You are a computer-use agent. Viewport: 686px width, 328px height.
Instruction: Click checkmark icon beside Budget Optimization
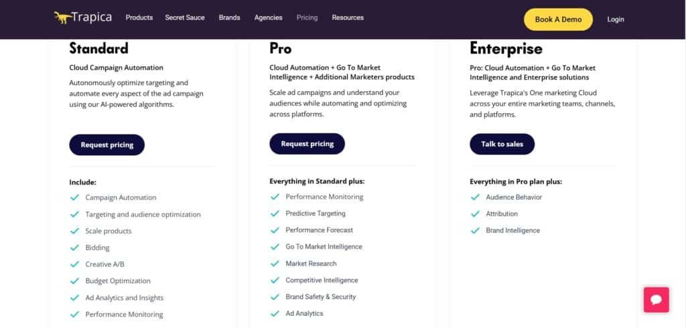pos(74,281)
